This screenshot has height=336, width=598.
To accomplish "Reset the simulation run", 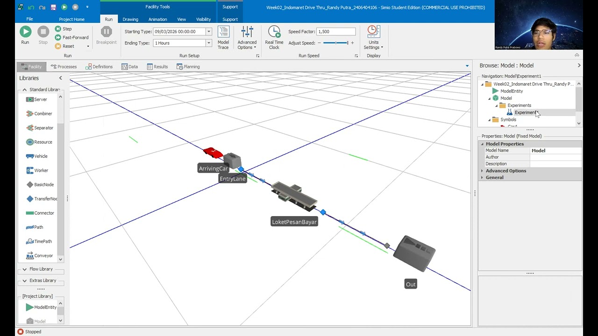I will [x=64, y=46].
